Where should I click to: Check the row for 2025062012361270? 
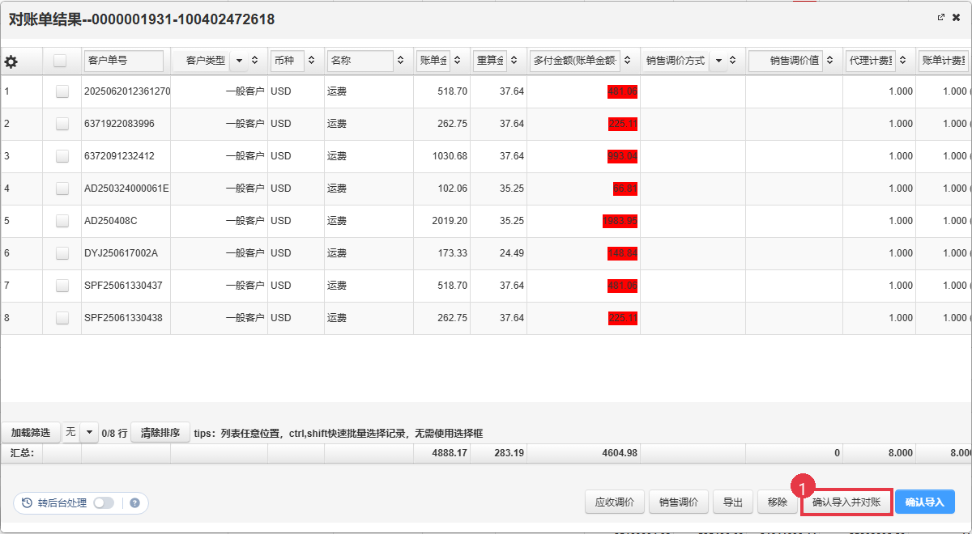62,92
